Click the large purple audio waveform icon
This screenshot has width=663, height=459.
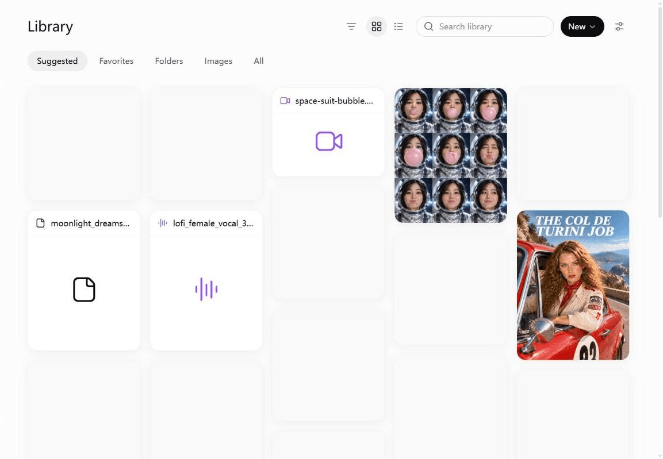click(206, 290)
